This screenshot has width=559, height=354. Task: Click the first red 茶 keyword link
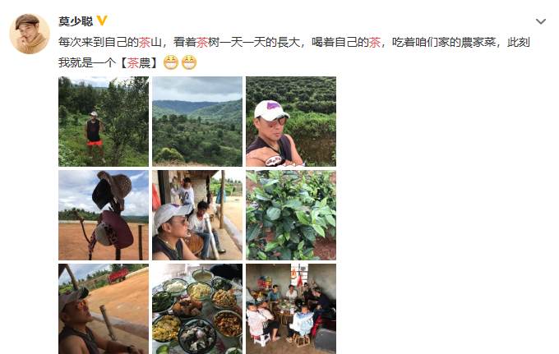145,42
